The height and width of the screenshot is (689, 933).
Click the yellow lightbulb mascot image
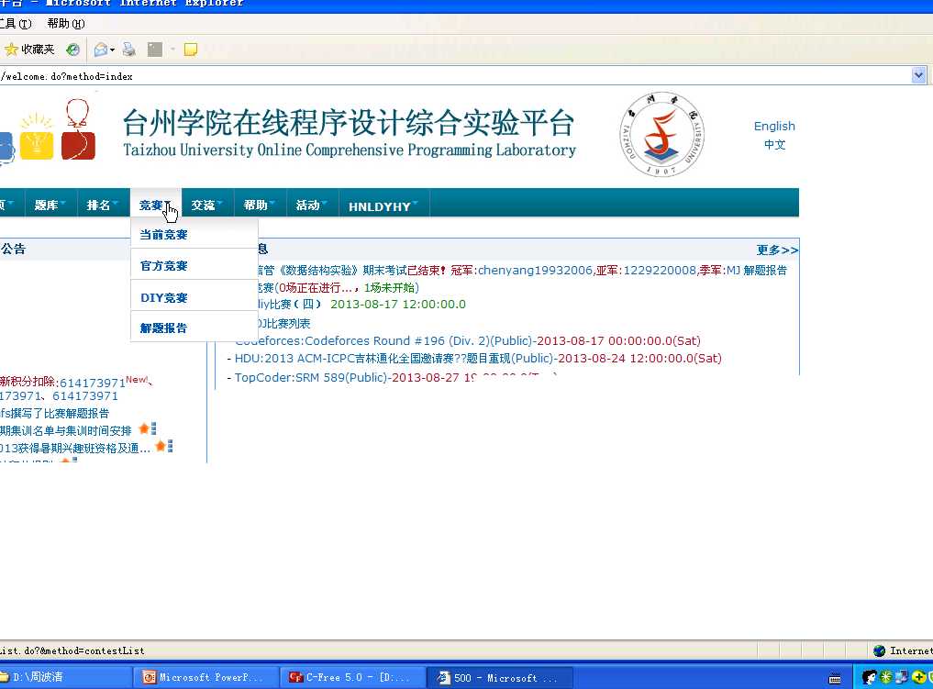(x=37, y=137)
